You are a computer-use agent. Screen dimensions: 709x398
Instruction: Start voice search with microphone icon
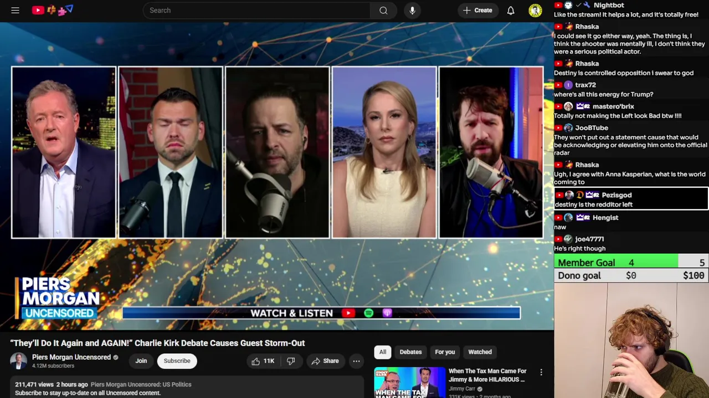pos(412,10)
